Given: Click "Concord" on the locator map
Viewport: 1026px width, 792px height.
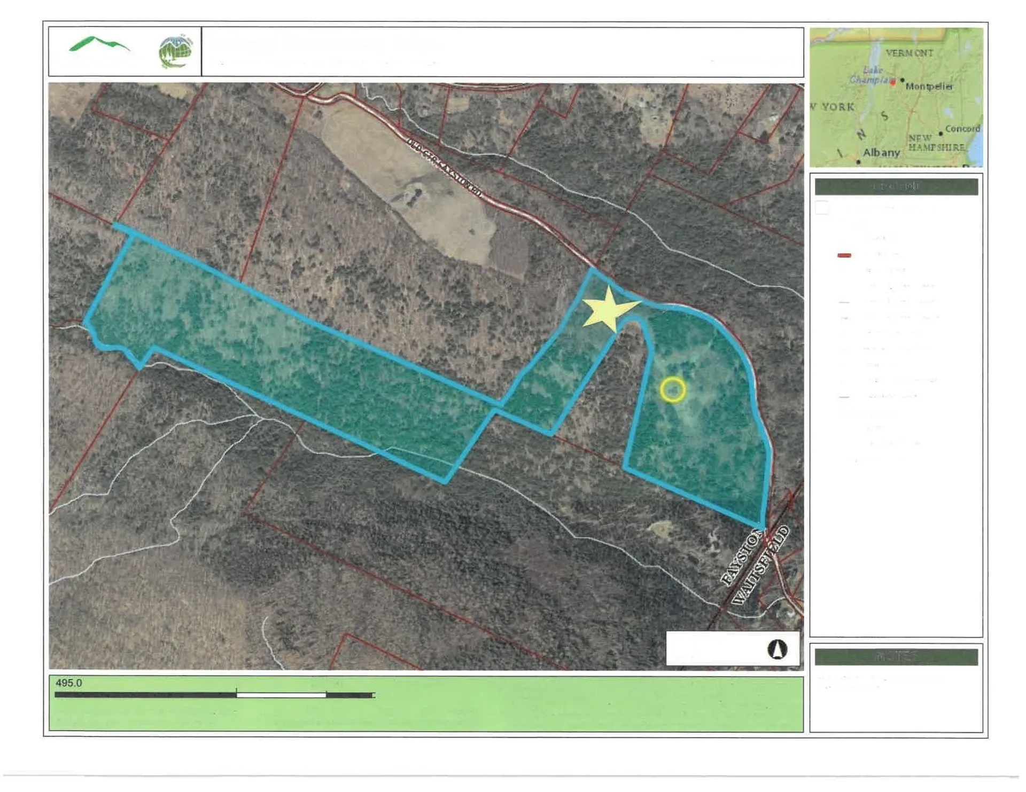Looking at the screenshot, I should (x=962, y=129).
